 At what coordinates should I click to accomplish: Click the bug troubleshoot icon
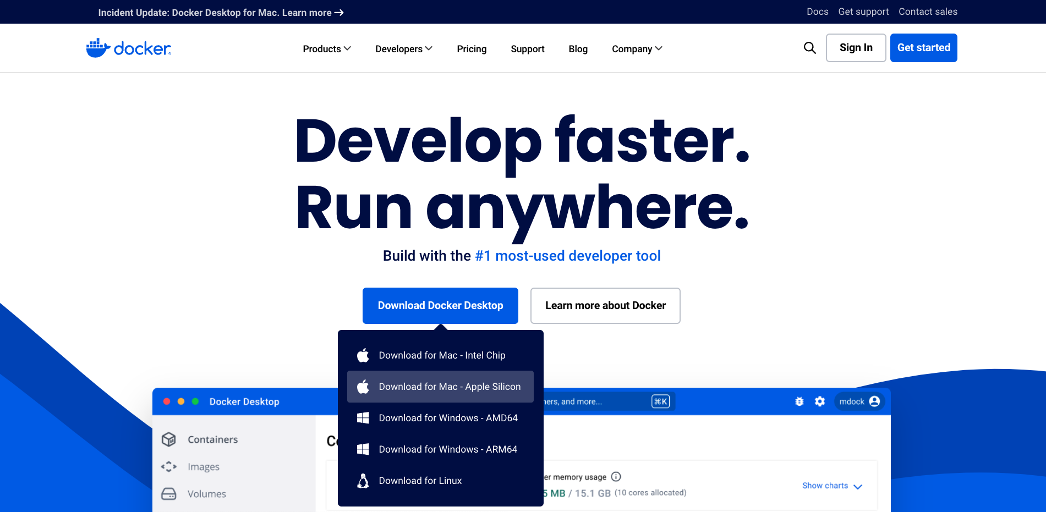pos(799,401)
